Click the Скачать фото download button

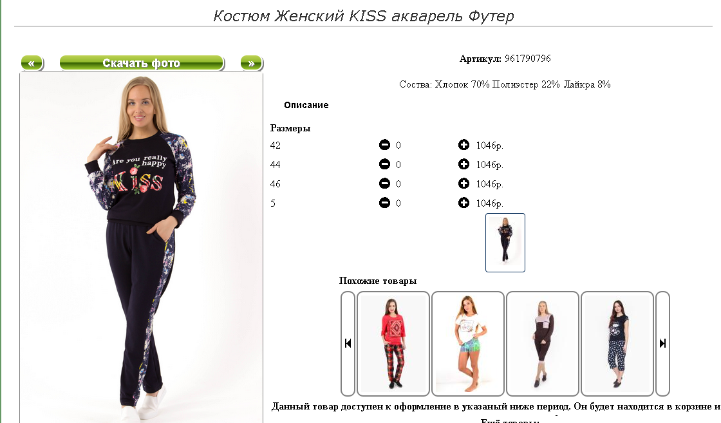[142, 63]
